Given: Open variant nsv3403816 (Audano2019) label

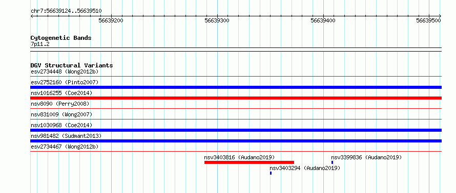Looking at the screenshot, I should (x=239, y=157).
